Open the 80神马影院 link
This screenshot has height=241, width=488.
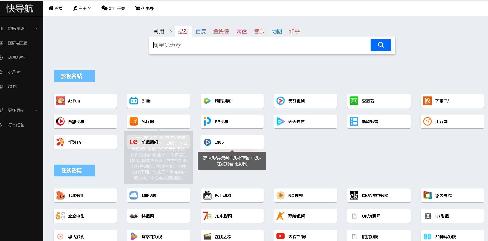pos(452,236)
